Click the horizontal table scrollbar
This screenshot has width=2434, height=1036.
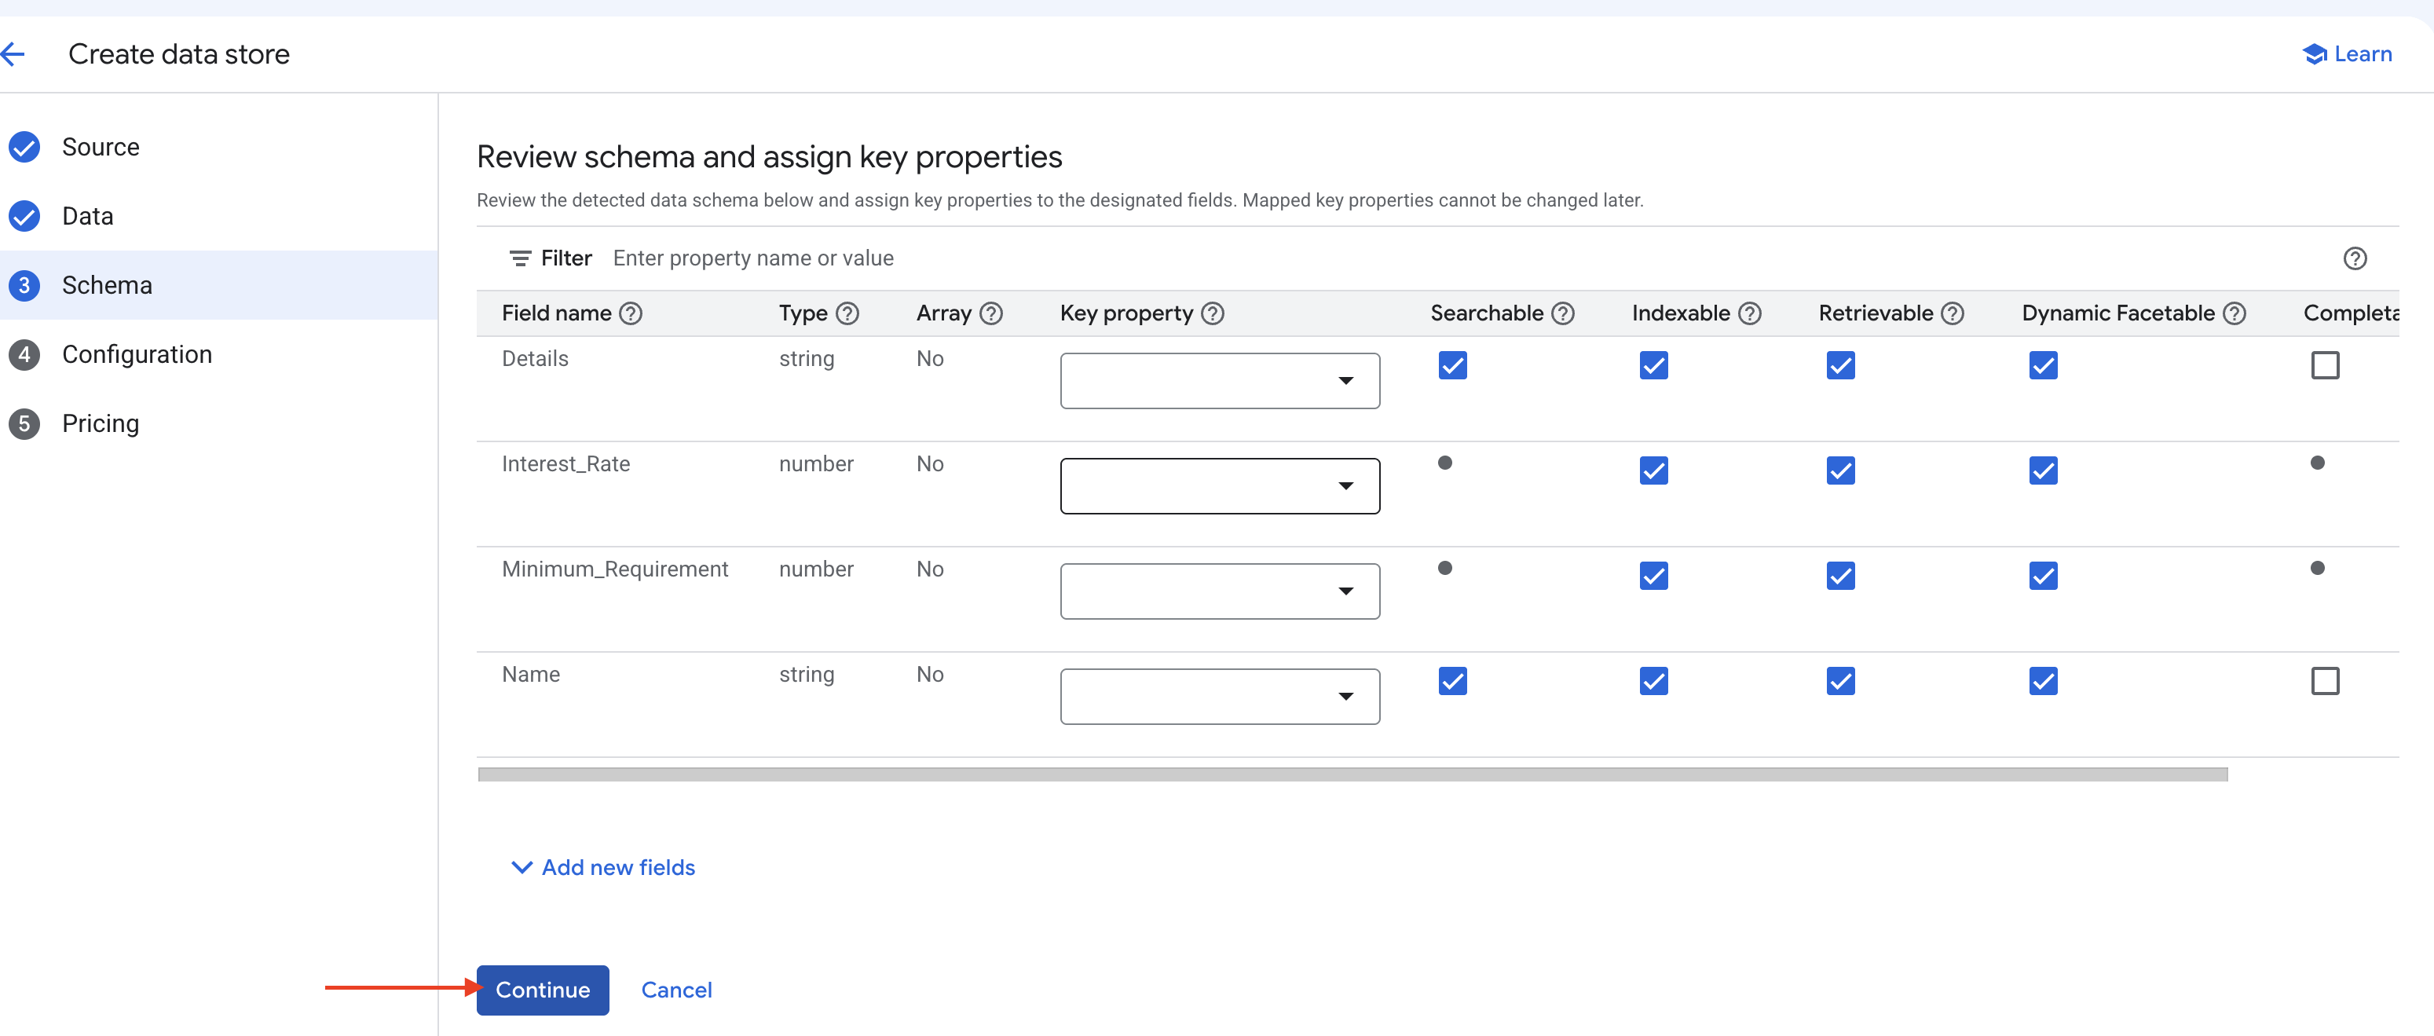tap(1352, 774)
